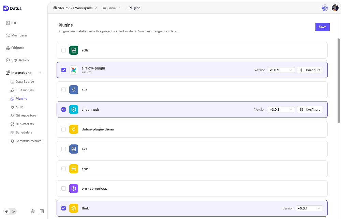This screenshot has height=219, width=341.
Task: Open the project selector dropdown
Action: [x=112, y=8]
